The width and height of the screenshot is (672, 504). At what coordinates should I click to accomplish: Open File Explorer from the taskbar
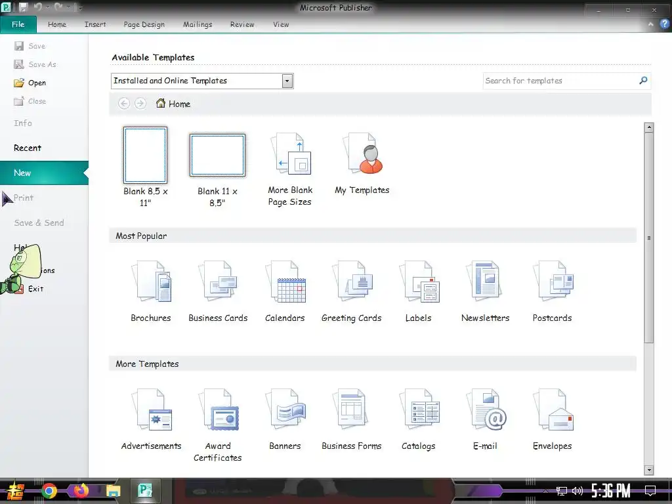coord(114,491)
